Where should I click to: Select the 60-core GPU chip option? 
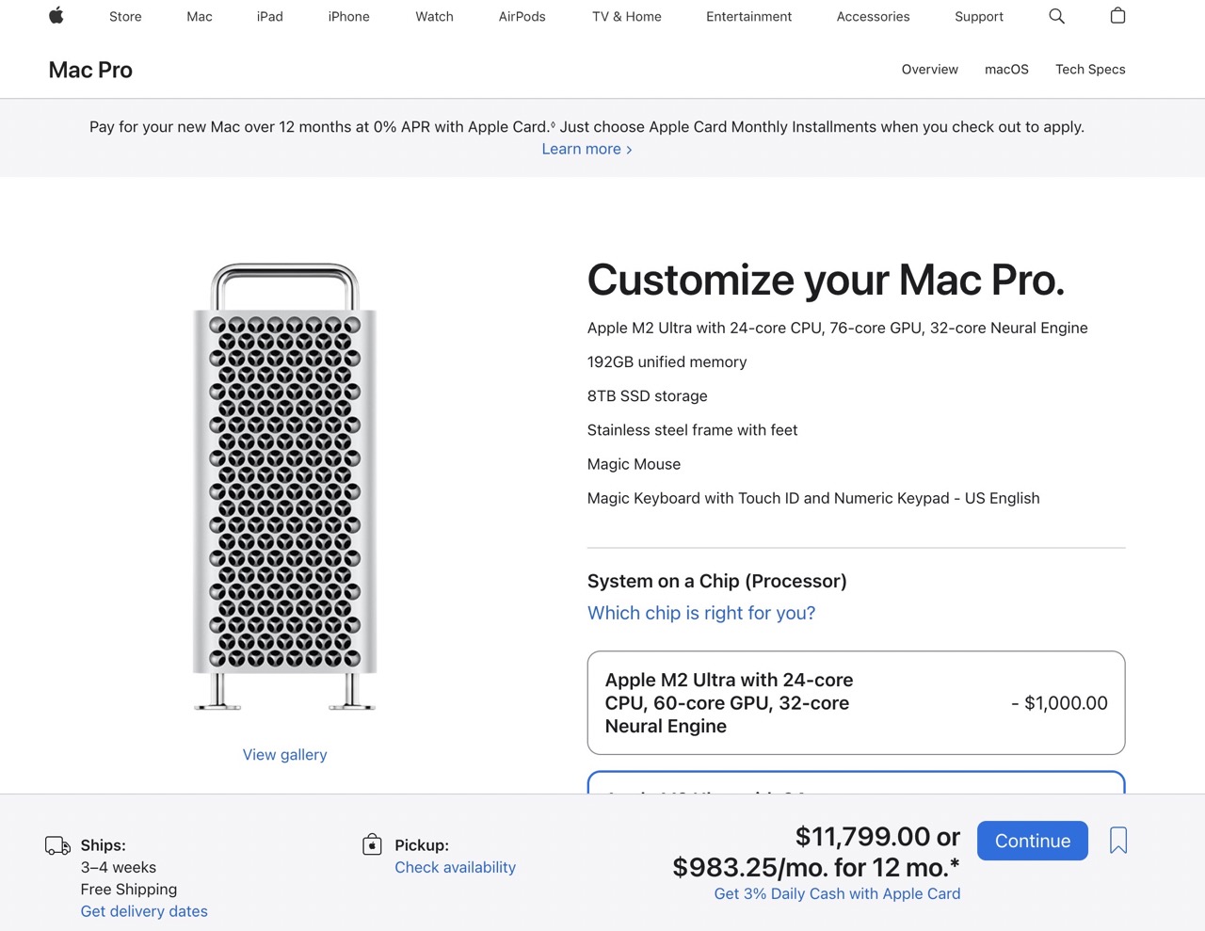(856, 702)
